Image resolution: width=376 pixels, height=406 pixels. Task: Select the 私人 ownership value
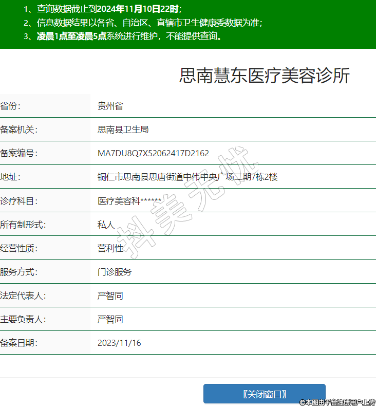point(106,225)
